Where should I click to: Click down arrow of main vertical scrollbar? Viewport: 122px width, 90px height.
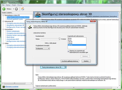tap(120, 86)
